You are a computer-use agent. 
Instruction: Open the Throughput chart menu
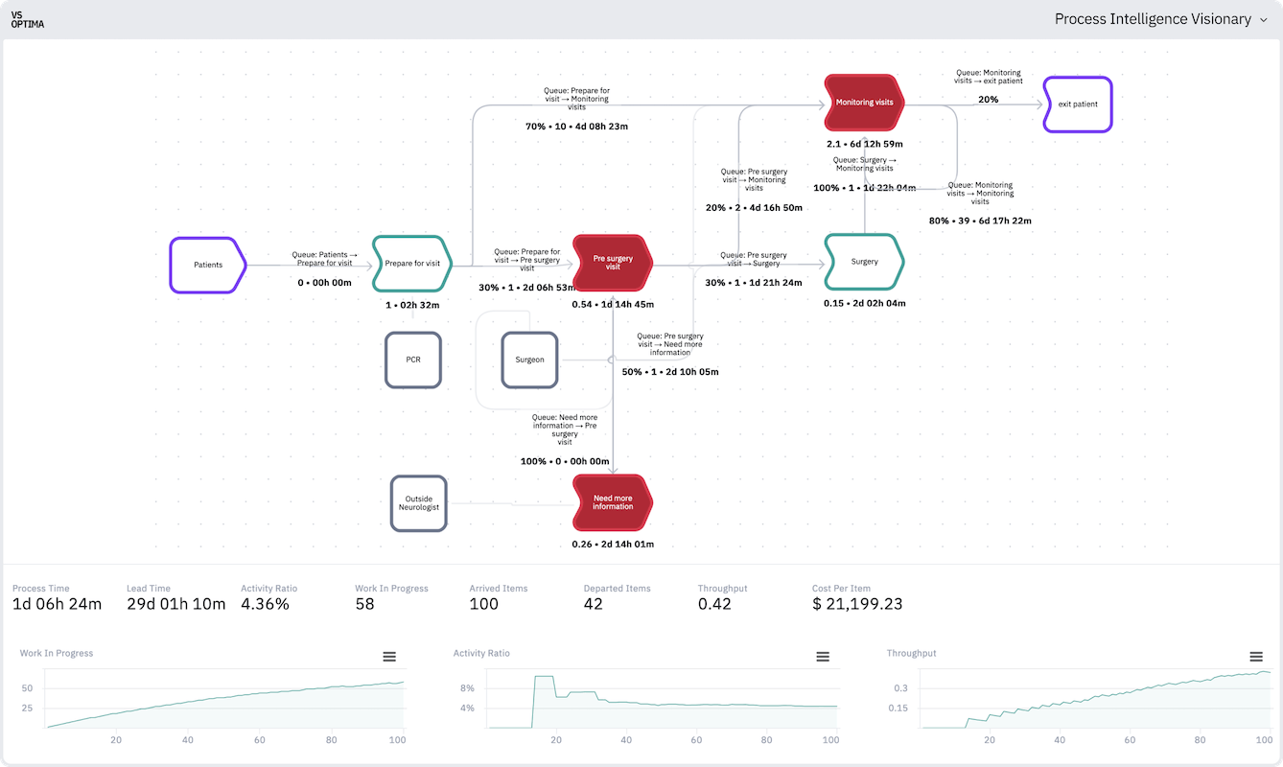(1256, 656)
